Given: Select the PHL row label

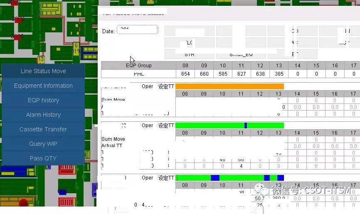Looking at the screenshot, I should coord(138,74).
